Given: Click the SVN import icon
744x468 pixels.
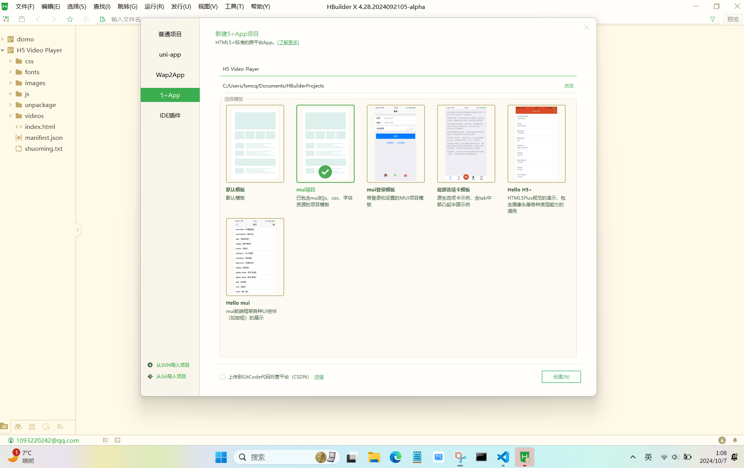Looking at the screenshot, I should (150, 365).
